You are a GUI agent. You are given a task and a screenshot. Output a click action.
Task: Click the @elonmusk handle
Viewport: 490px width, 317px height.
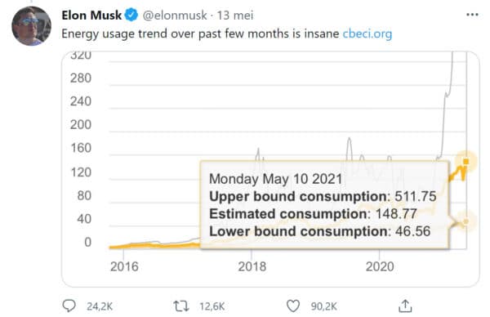[175, 16]
